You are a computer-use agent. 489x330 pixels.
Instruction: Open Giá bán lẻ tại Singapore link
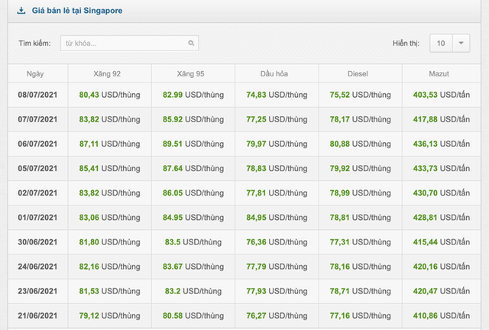click(x=77, y=11)
